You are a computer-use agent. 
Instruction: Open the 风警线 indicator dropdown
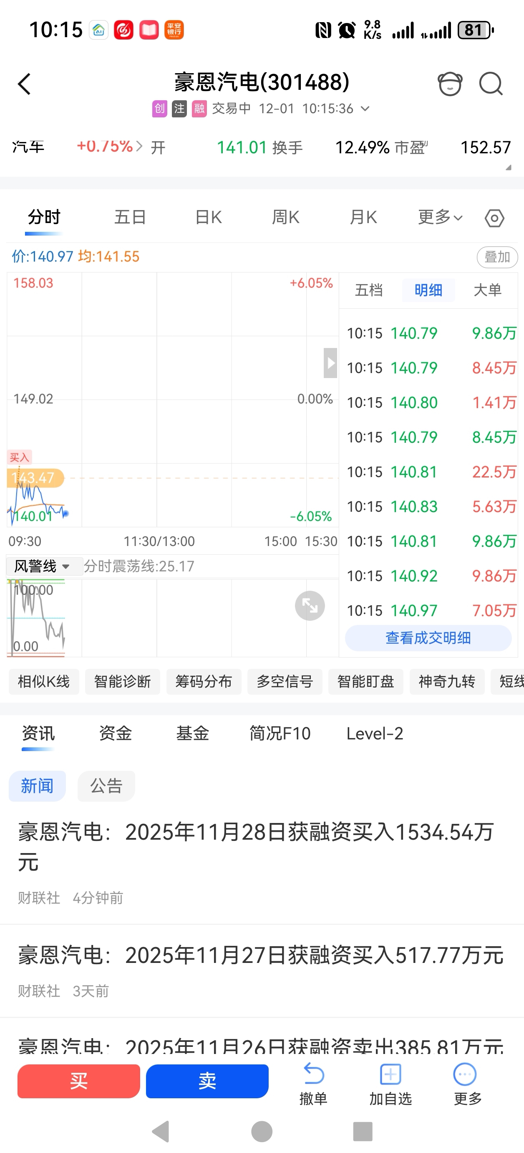(x=44, y=566)
